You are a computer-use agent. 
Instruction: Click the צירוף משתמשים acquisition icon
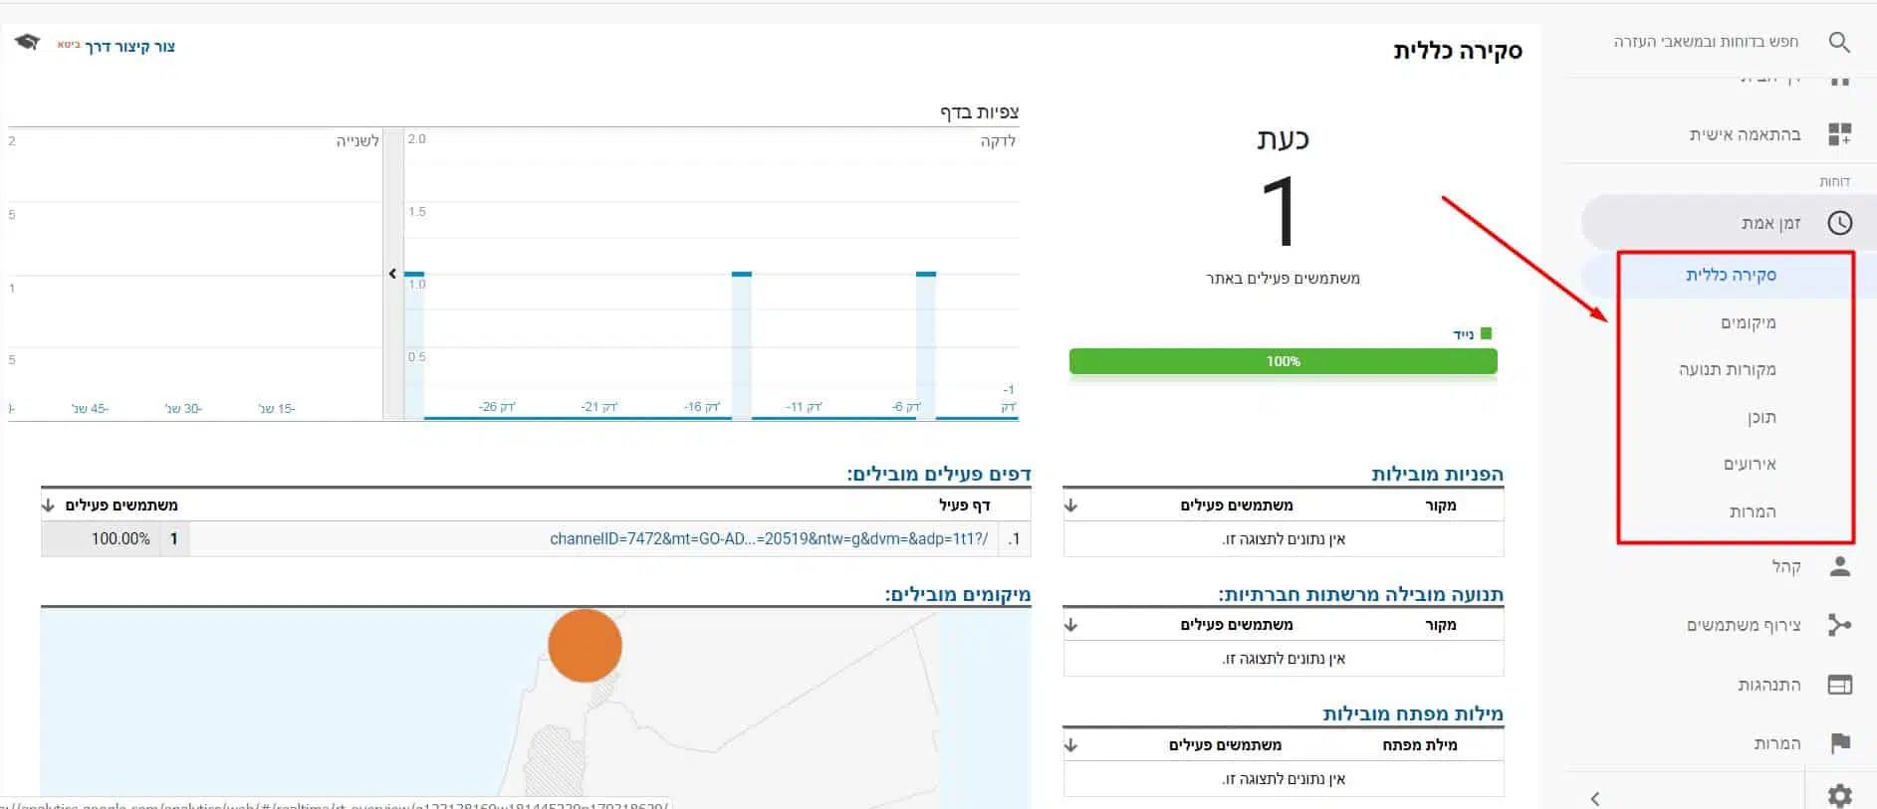[1839, 625]
